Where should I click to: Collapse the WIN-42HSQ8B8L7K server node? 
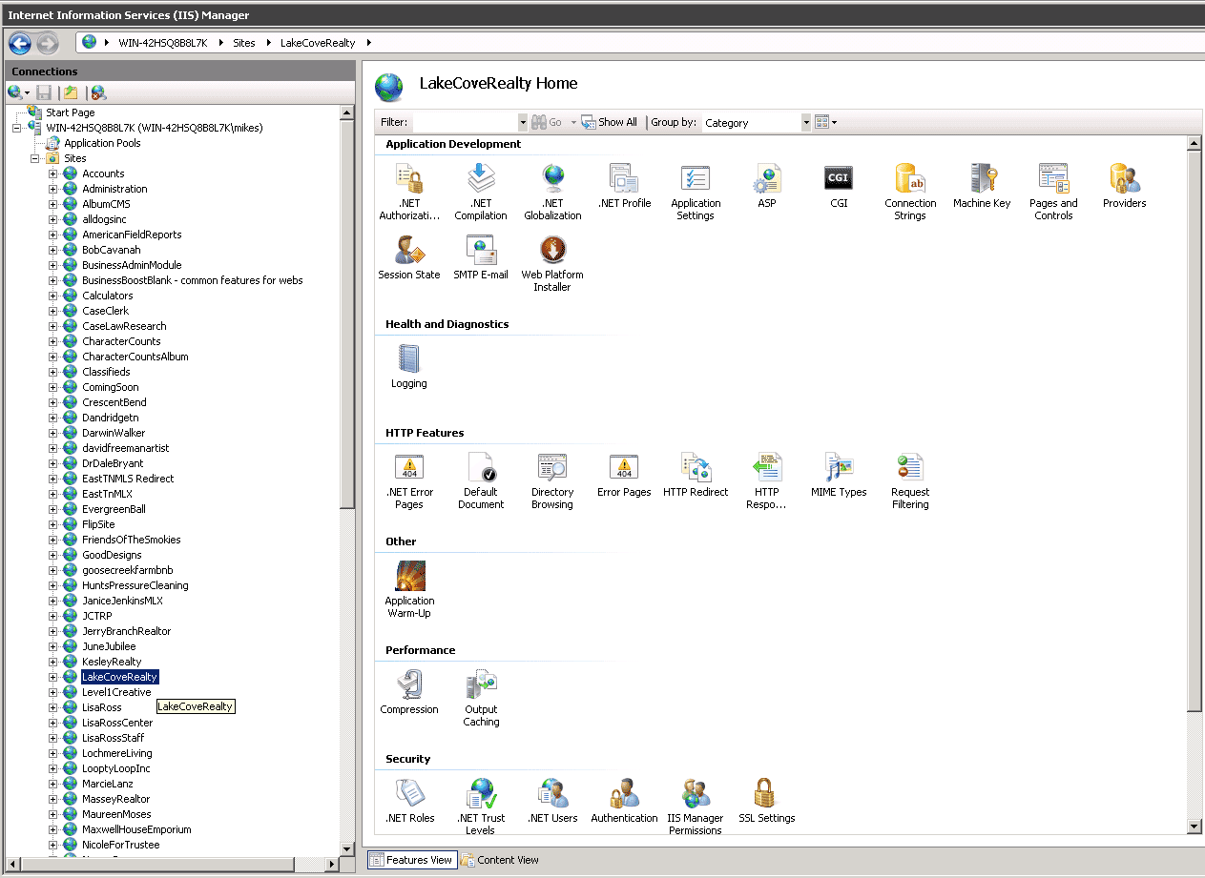click(x=17, y=128)
